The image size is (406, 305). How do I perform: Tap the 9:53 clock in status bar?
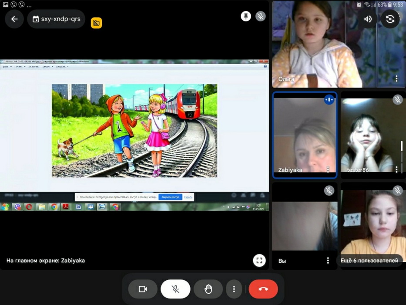[x=398, y=5]
